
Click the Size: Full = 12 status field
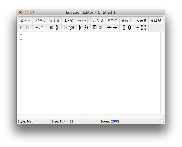[75, 121]
